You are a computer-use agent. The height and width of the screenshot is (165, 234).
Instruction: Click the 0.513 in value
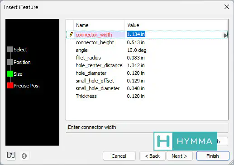click(x=136, y=42)
